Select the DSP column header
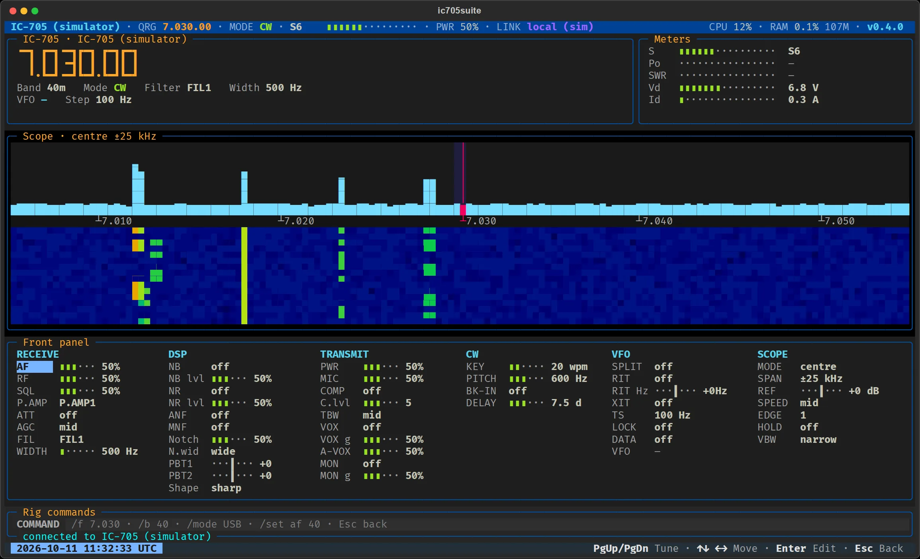 click(x=178, y=354)
